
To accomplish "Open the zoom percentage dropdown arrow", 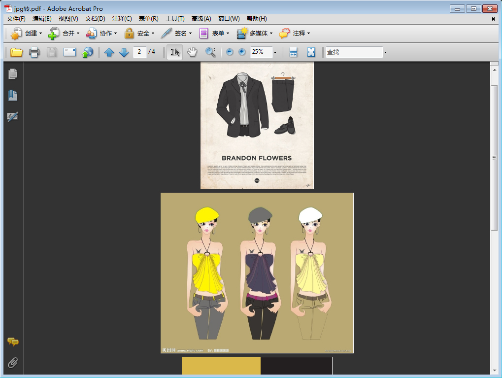I will [x=275, y=52].
